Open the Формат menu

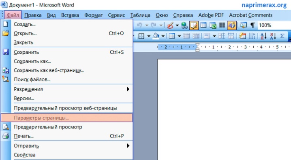pos(94,15)
